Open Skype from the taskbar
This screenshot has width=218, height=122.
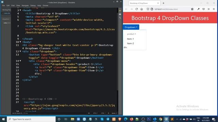(x=102, y=119)
